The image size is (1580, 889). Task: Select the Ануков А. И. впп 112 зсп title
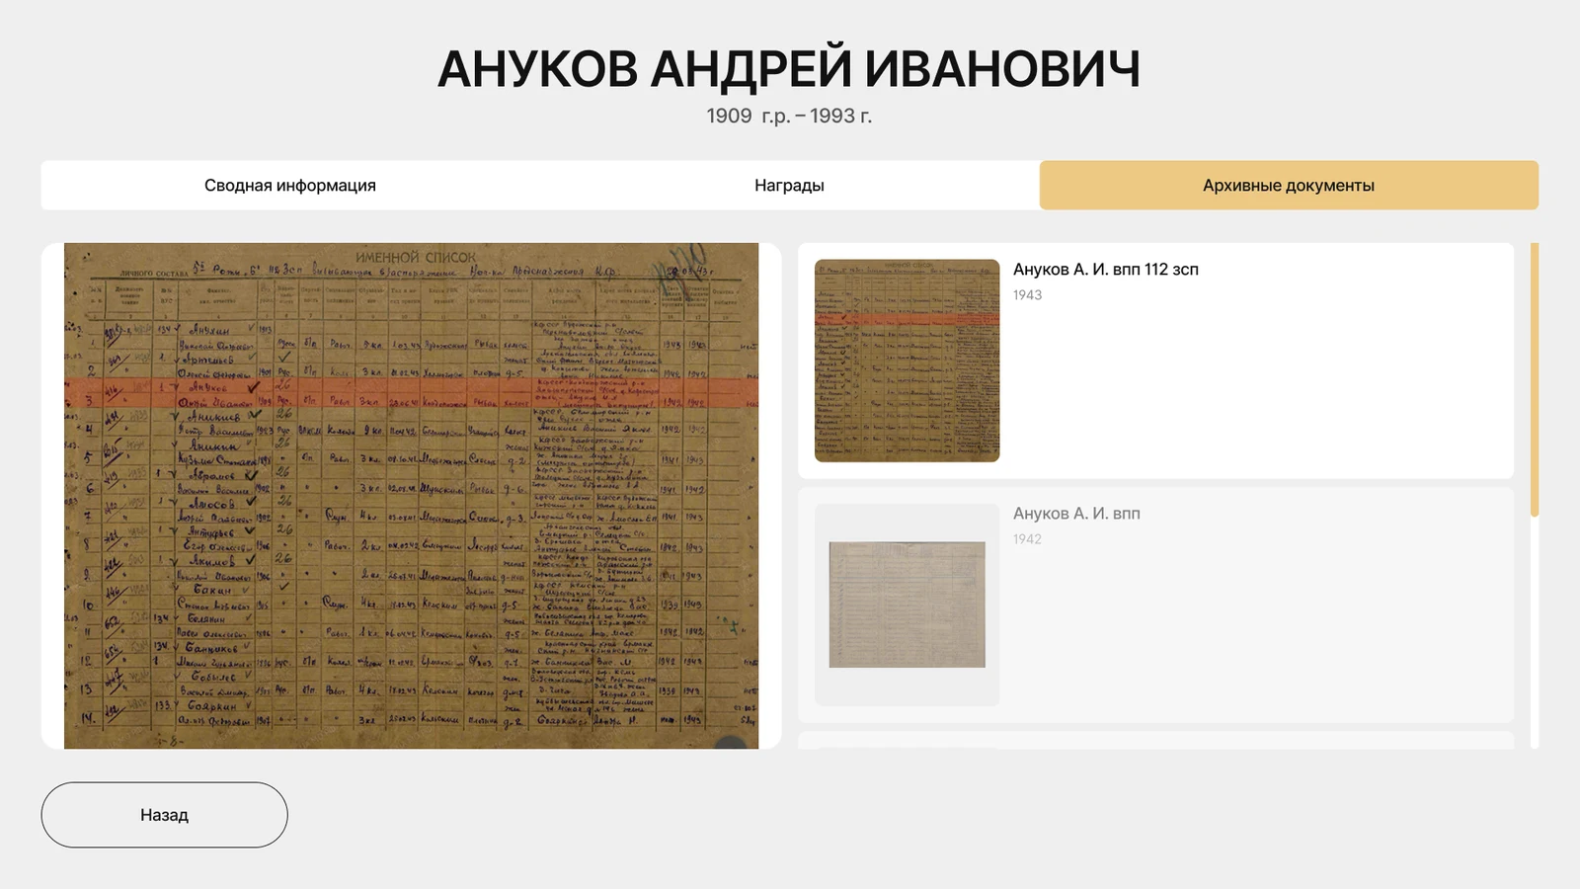point(1106,270)
